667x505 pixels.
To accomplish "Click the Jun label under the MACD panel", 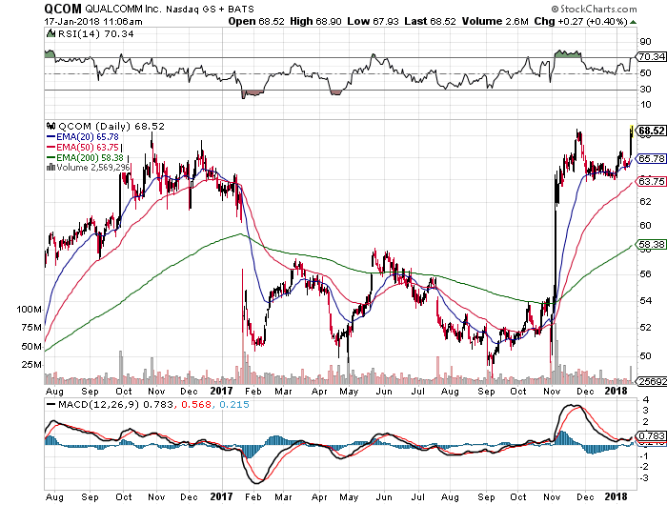I will pos(384,497).
